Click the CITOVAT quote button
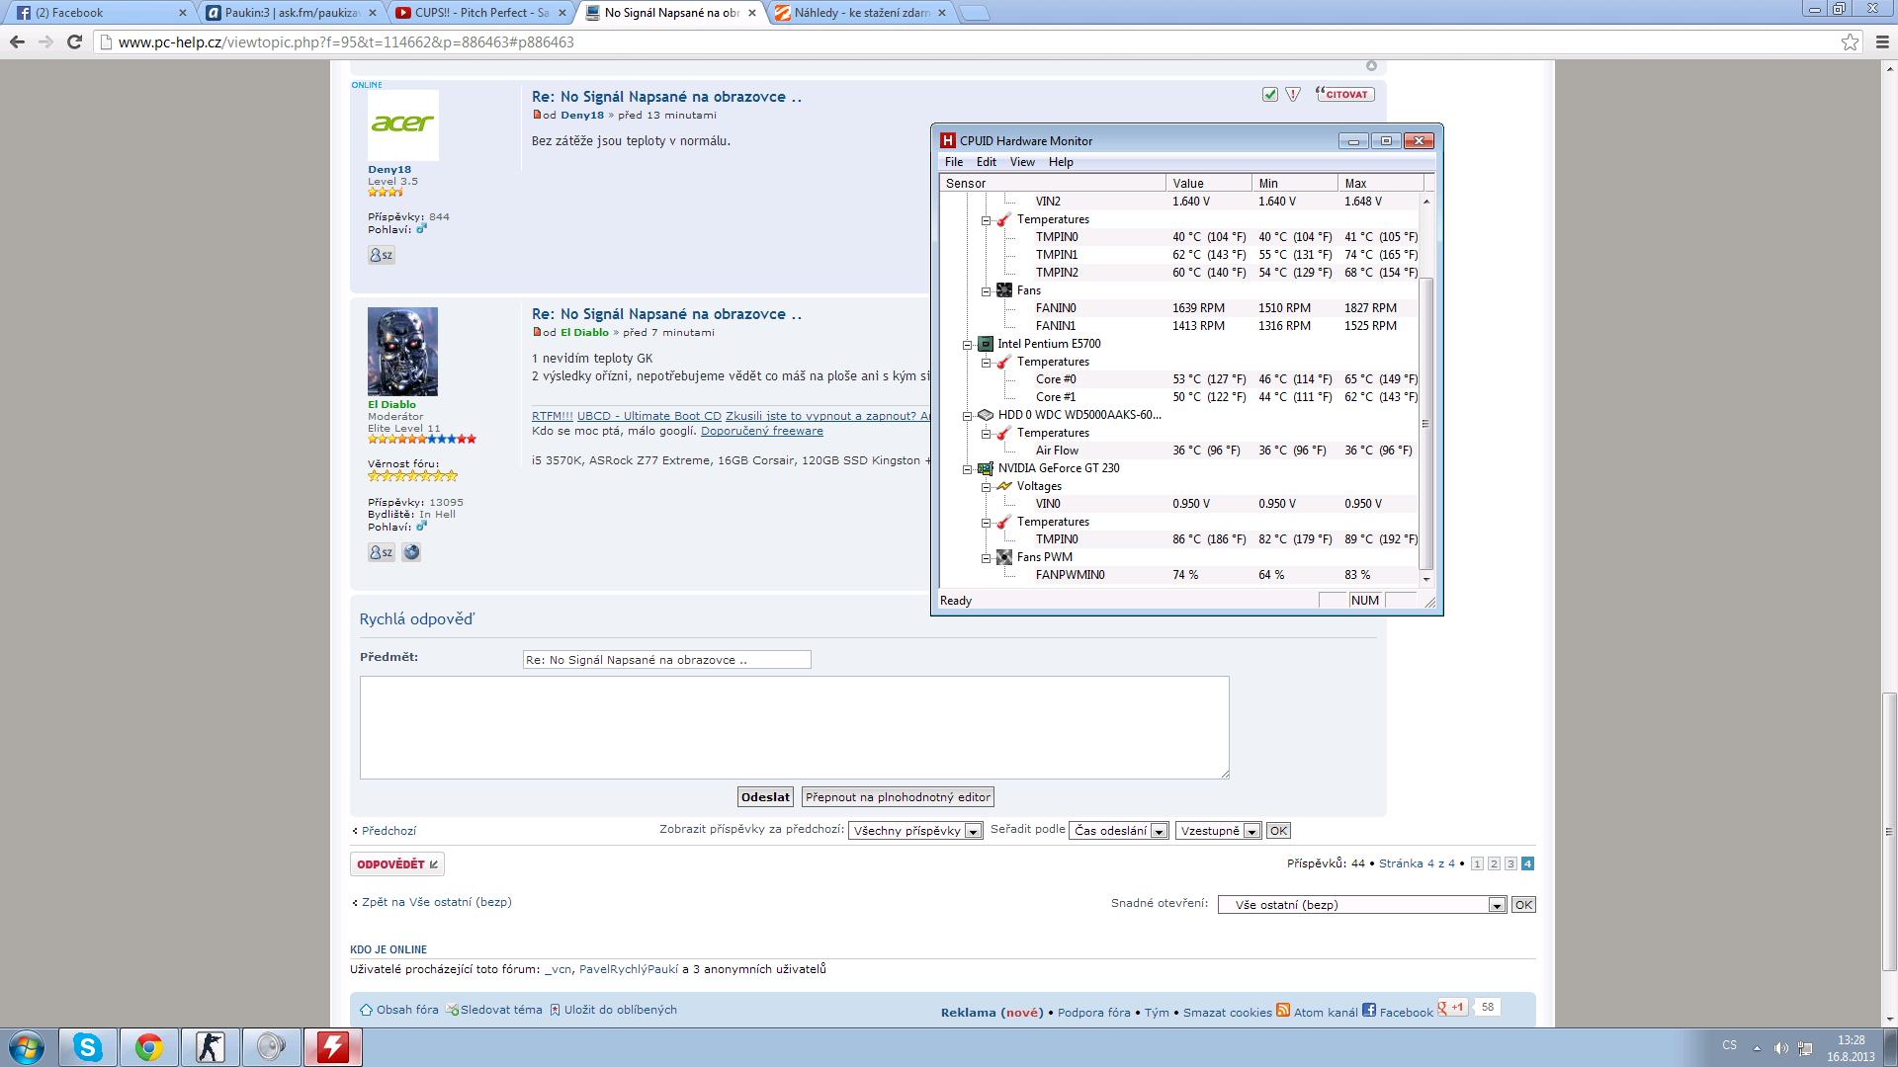Viewport: 1898px width, 1067px height. (1344, 95)
